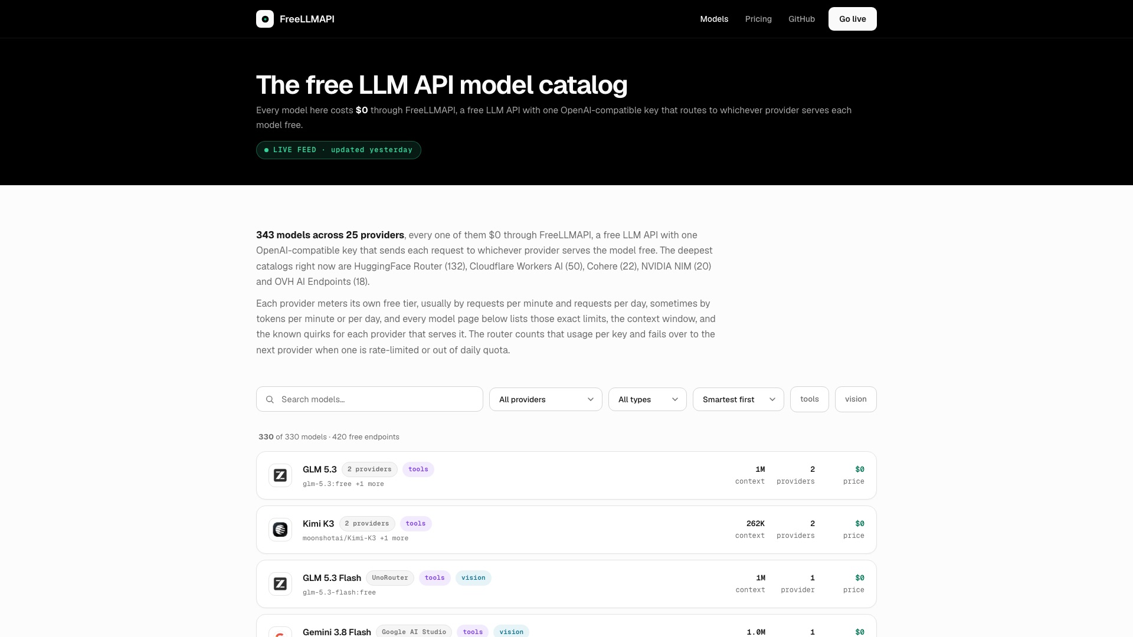The image size is (1133, 637).
Task: Expand the All types dropdown
Action: (647, 399)
